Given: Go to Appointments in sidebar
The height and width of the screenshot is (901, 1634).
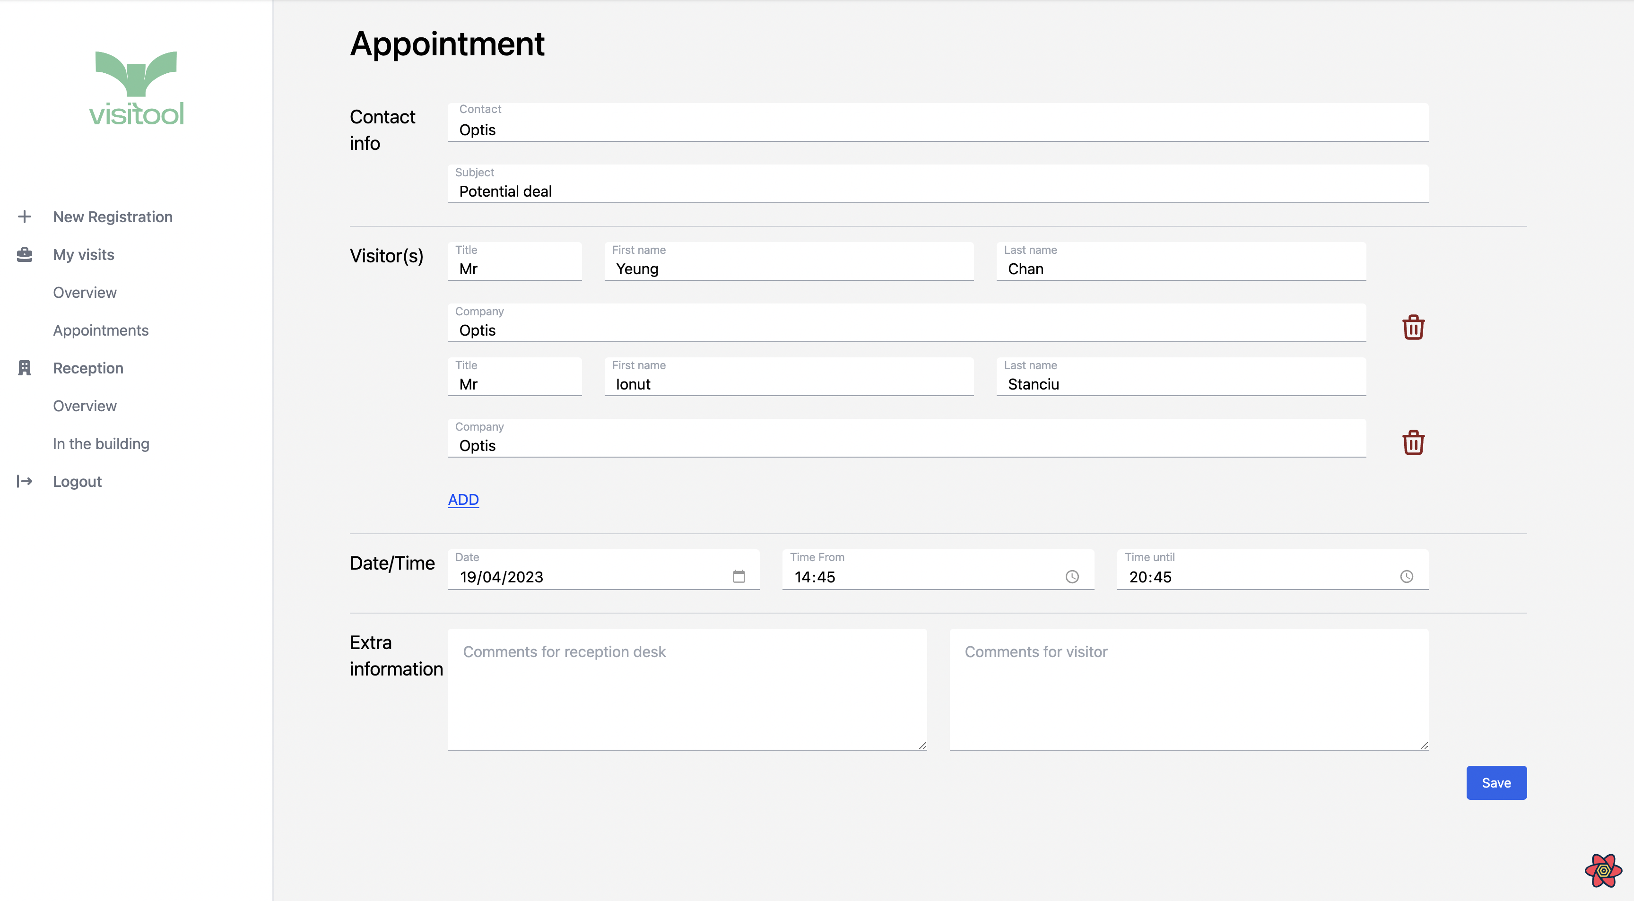Looking at the screenshot, I should (101, 330).
